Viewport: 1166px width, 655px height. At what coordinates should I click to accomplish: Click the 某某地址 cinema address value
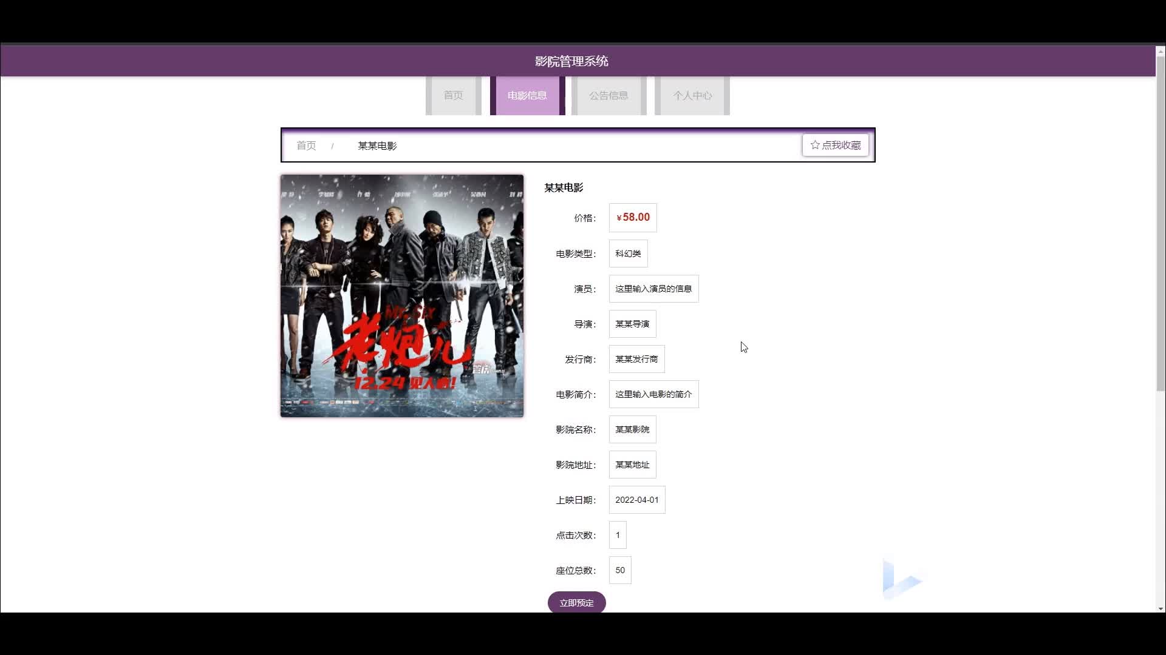632,465
